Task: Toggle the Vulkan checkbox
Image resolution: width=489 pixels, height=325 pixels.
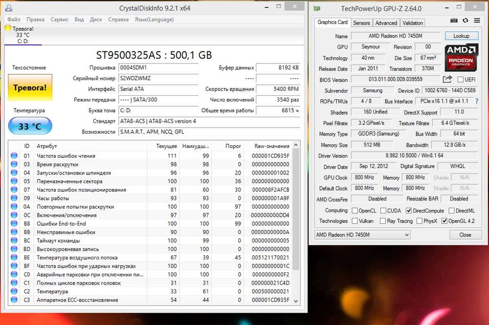Action: click(355, 221)
